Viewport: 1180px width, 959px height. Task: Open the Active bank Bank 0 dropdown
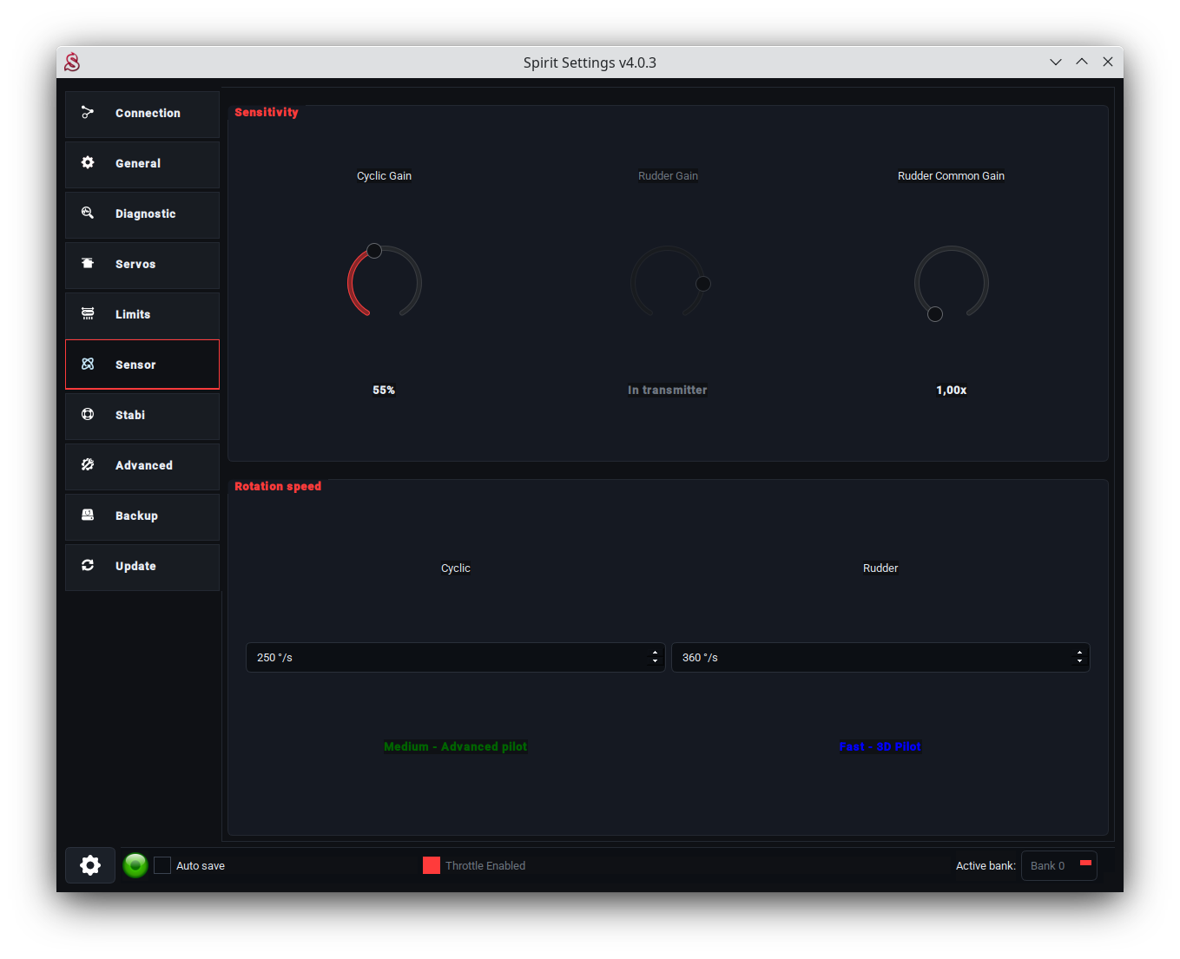click(x=1058, y=866)
